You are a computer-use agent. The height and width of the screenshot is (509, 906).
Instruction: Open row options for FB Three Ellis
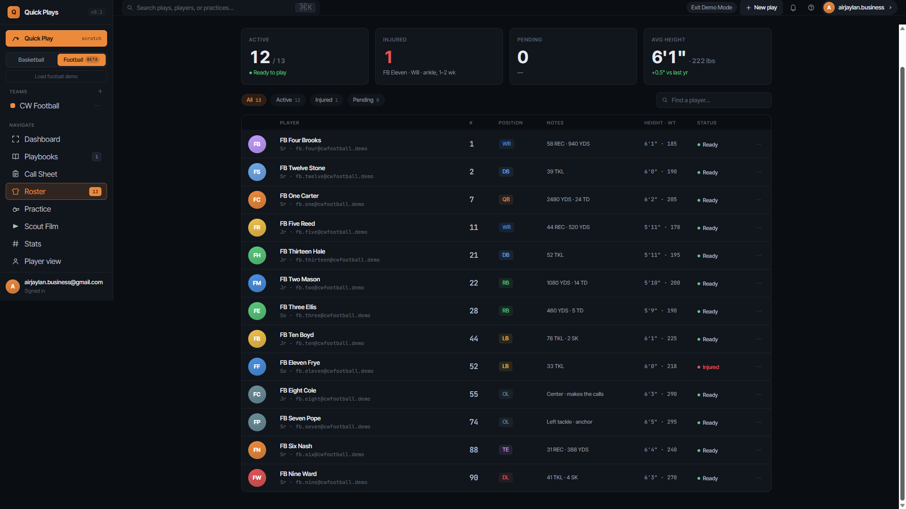759,311
